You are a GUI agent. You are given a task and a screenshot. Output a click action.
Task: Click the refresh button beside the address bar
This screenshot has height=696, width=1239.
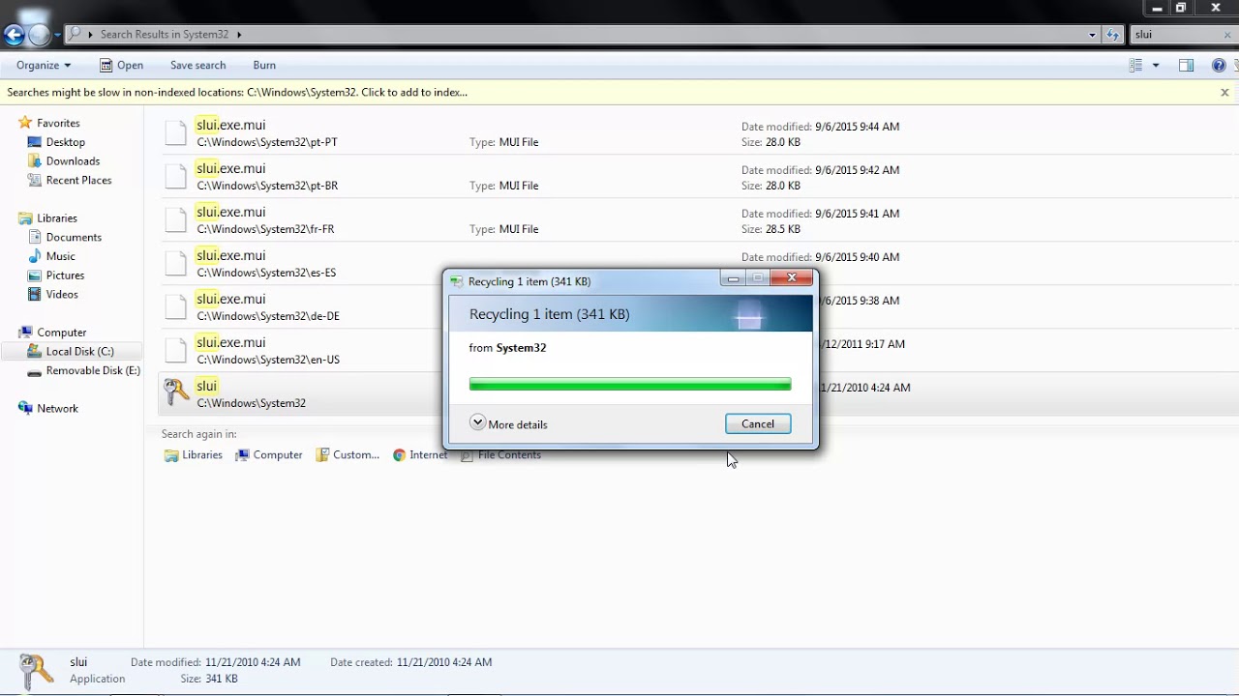click(1115, 35)
